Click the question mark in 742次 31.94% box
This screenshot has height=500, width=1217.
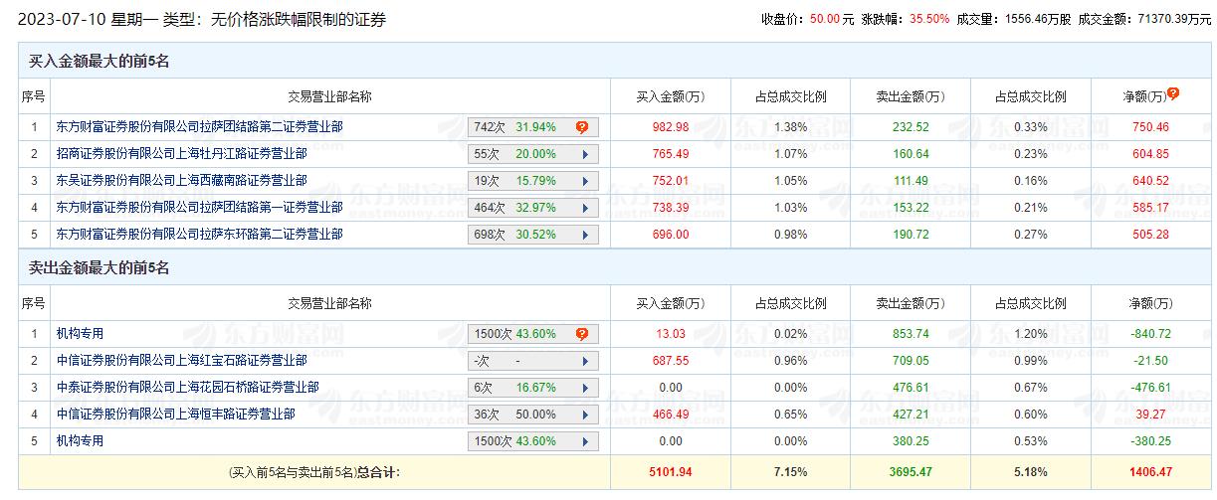point(582,127)
